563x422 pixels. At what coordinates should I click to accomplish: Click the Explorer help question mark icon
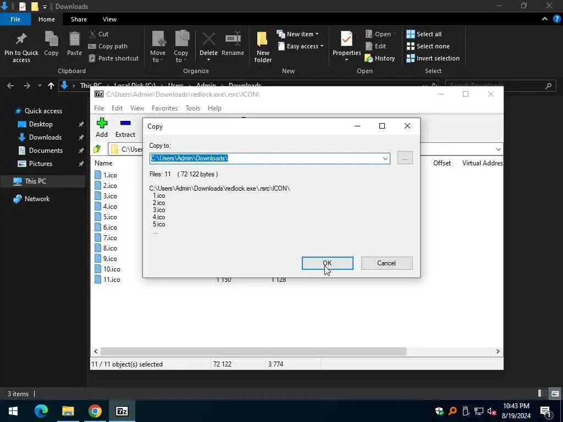click(x=556, y=19)
